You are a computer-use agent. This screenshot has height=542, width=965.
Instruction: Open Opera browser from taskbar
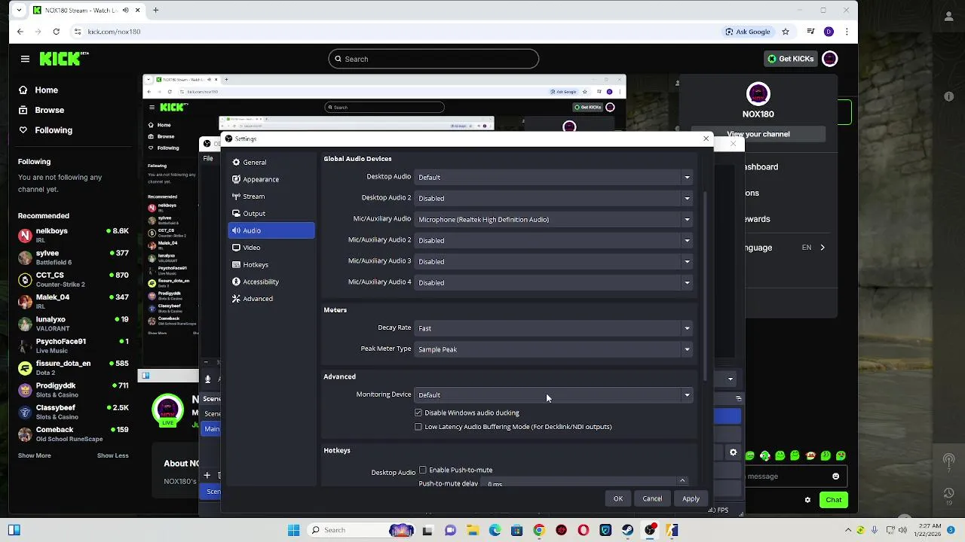coord(583,531)
